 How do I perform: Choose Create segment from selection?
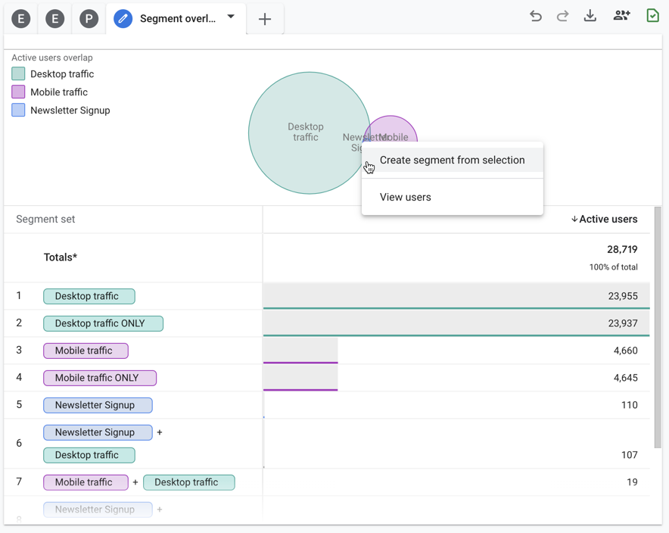click(452, 160)
